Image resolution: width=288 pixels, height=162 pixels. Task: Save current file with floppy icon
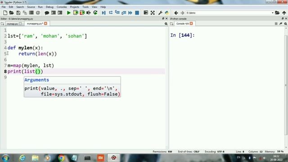(18, 13)
